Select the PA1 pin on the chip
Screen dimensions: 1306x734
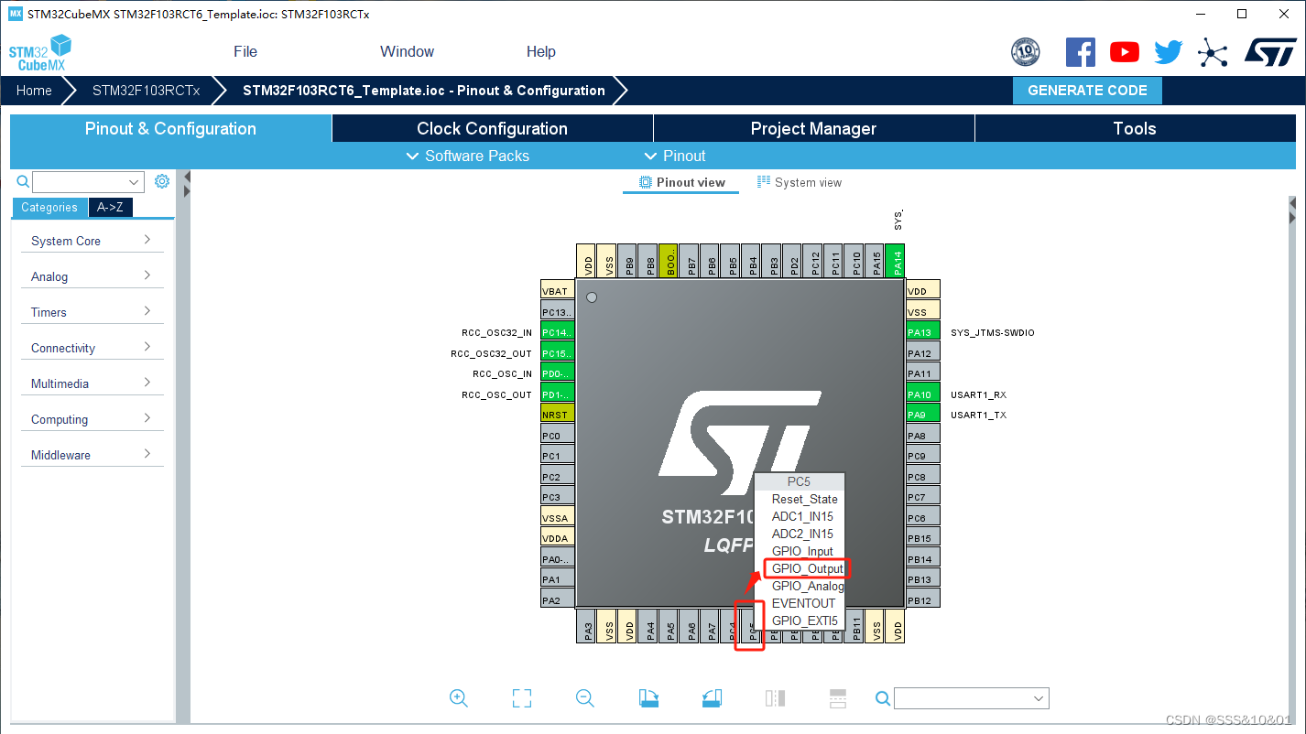pyautogui.click(x=558, y=579)
